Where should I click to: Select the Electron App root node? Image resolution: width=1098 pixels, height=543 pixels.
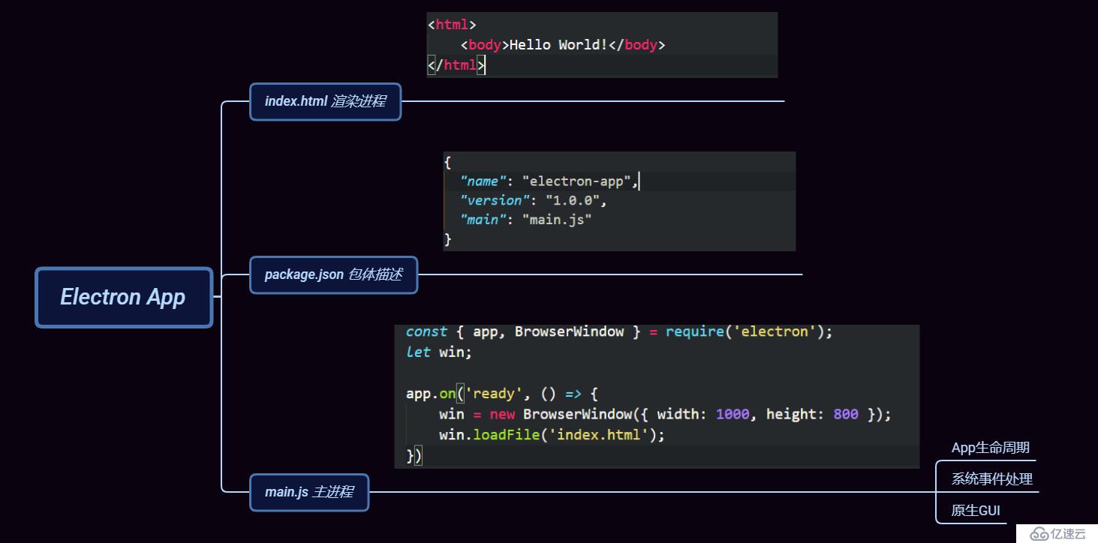(124, 298)
